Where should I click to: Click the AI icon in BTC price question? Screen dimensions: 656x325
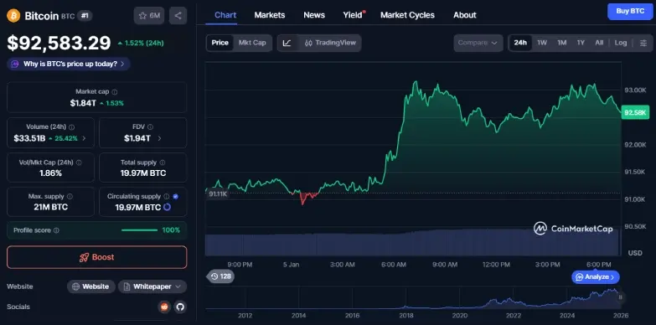pos(15,64)
